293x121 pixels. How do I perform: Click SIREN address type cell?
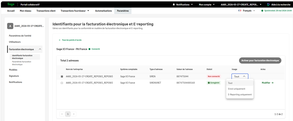pyautogui.click(x=153, y=76)
